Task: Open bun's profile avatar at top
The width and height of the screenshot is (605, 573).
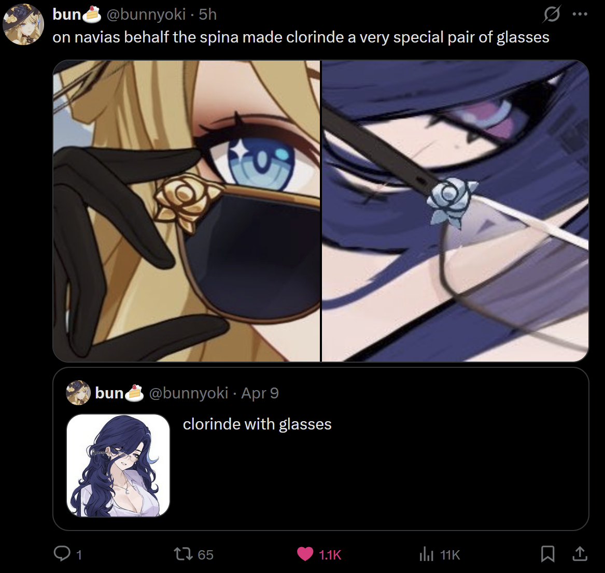Action: coord(23,24)
